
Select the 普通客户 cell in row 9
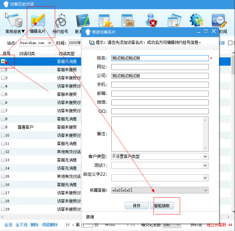pos(25,127)
